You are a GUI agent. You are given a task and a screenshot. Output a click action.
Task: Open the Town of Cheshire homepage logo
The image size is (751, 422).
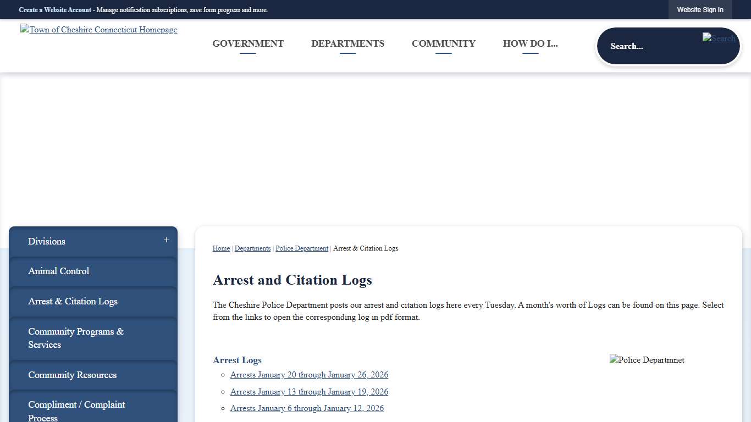98,30
